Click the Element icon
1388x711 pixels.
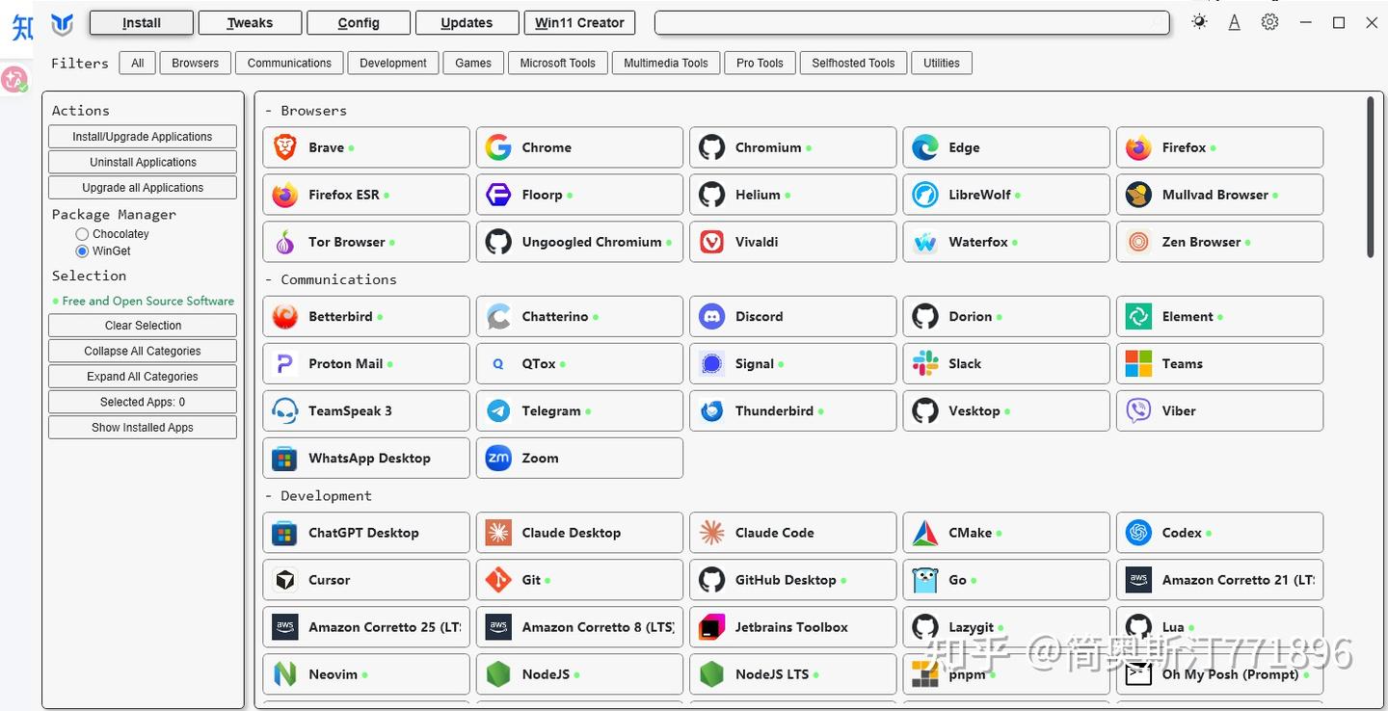(1138, 316)
